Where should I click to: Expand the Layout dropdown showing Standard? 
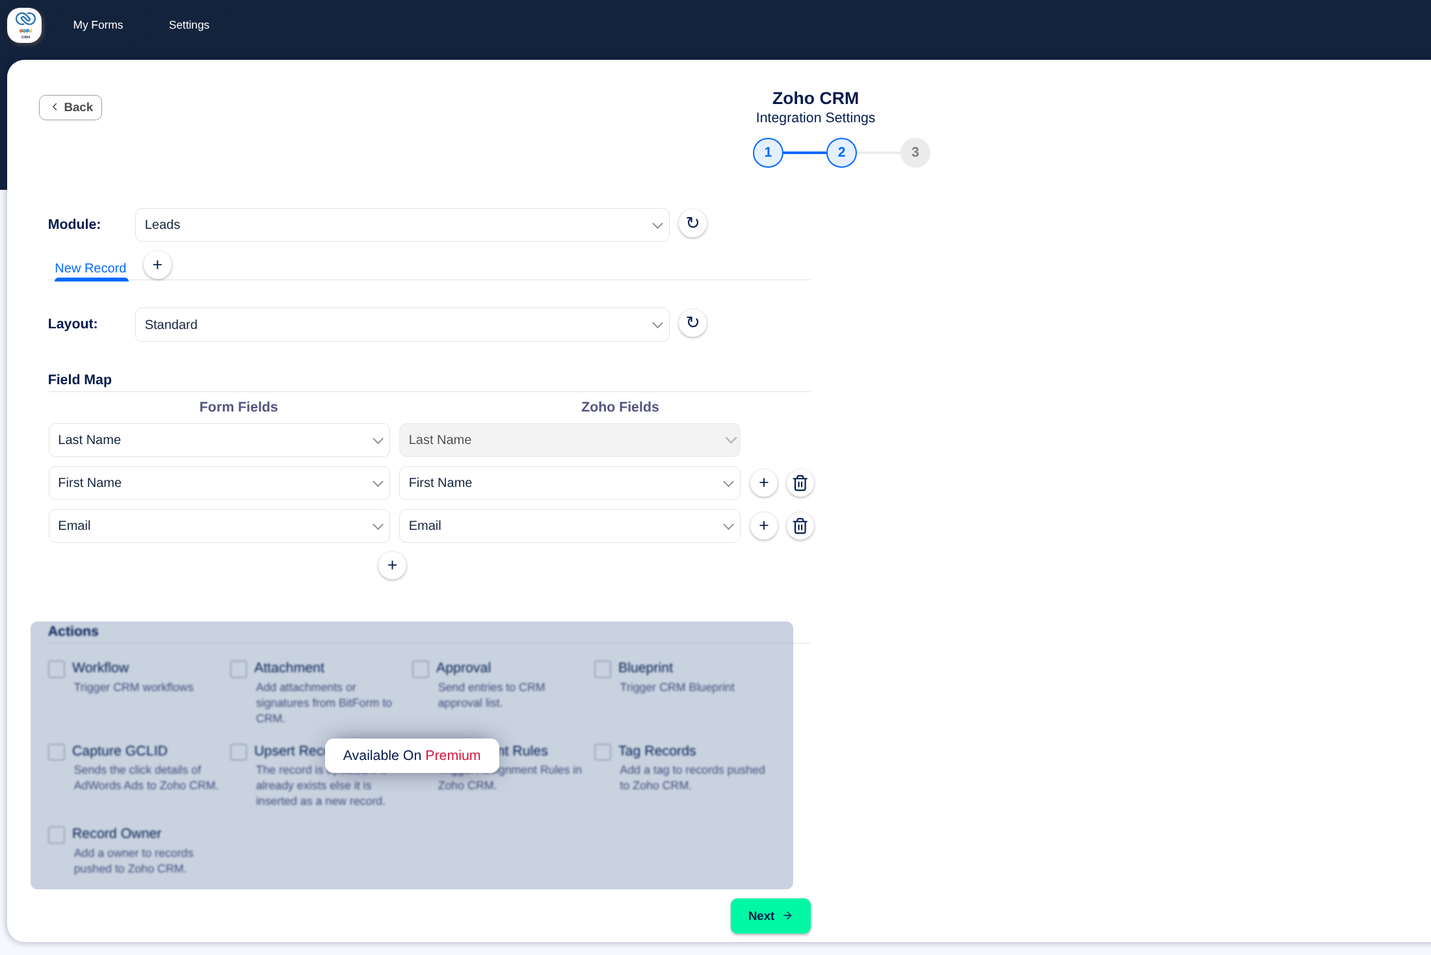pyautogui.click(x=402, y=324)
